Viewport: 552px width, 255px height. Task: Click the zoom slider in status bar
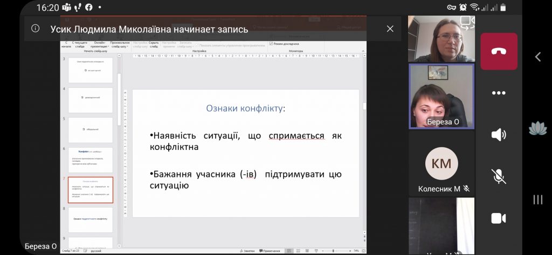click(x=333, y=251)
